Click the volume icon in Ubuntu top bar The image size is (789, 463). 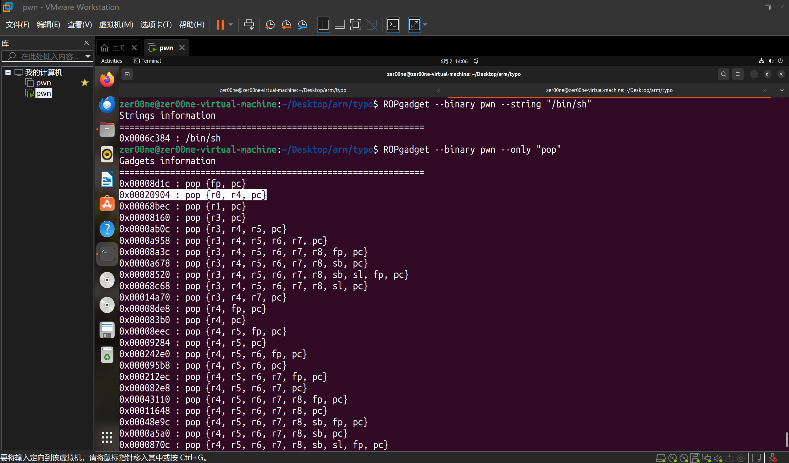click(771, 61)
